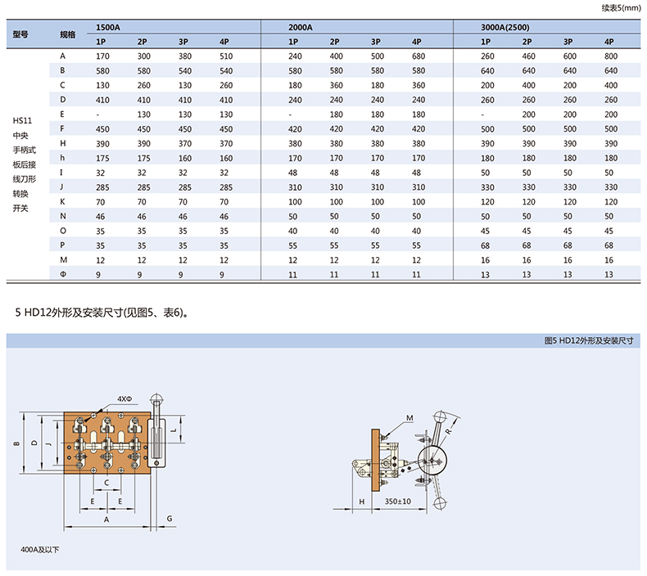Select the 400A及以下 note below the drawing
Viewport: 647px width, 576px height.
40,549
